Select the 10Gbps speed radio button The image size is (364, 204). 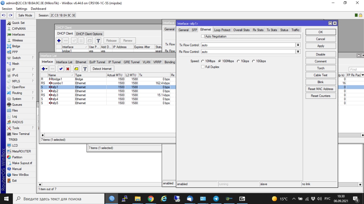[x=253, y=61]
